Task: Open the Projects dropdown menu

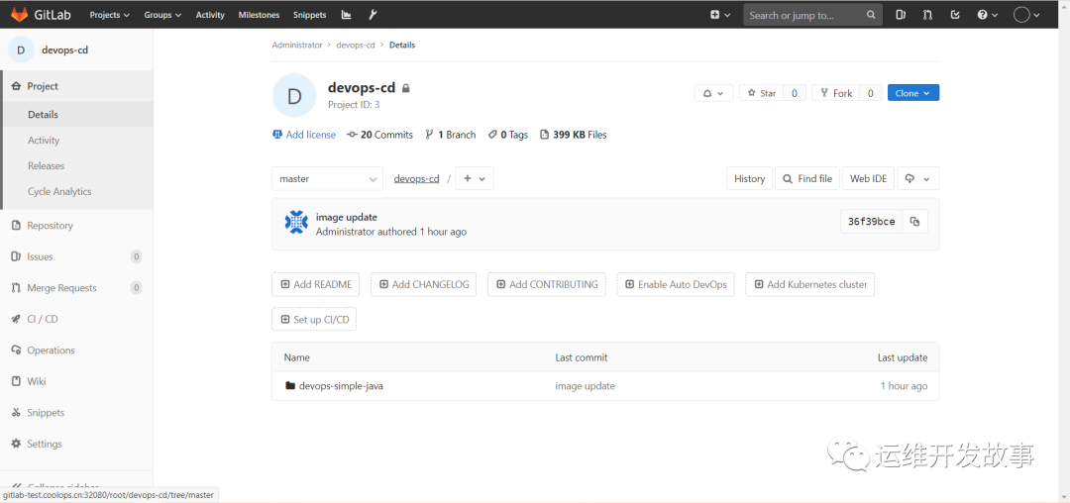Action: [x=109, y=14]
